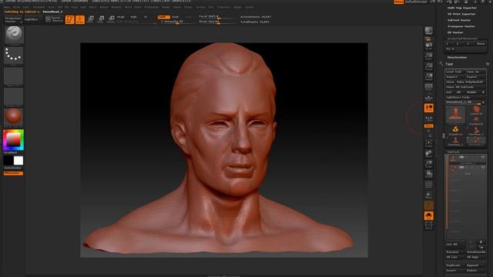
Task: Toggle Draw mode button
Action: (x=80, y=19)
